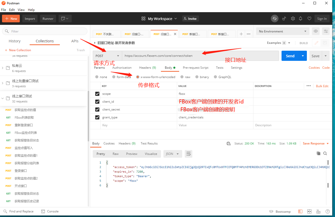Screen dimensions: 335x217
Task: Click the blue Send button
Action: pyautogui.click(x=290, y=56)
